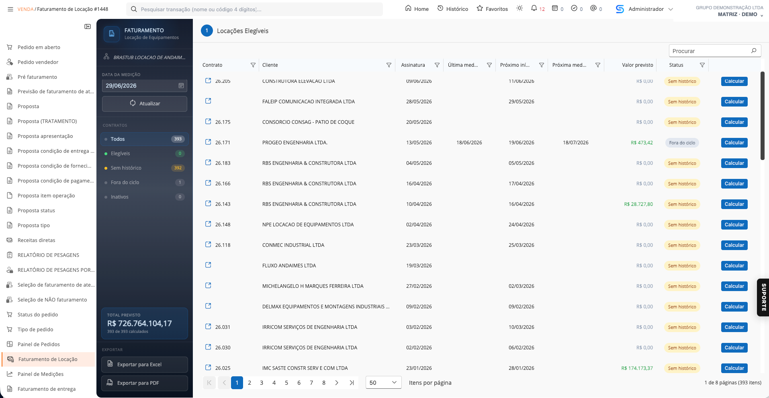Click the table vertical scrollbar
The image size is (769, 398).
tap(763, 116)
